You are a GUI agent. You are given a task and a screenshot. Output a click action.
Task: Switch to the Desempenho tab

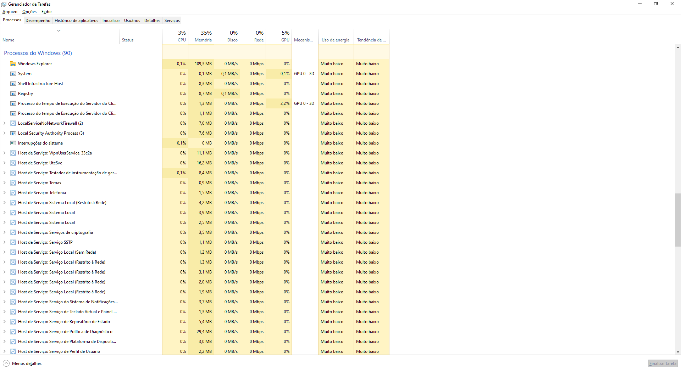38,21
